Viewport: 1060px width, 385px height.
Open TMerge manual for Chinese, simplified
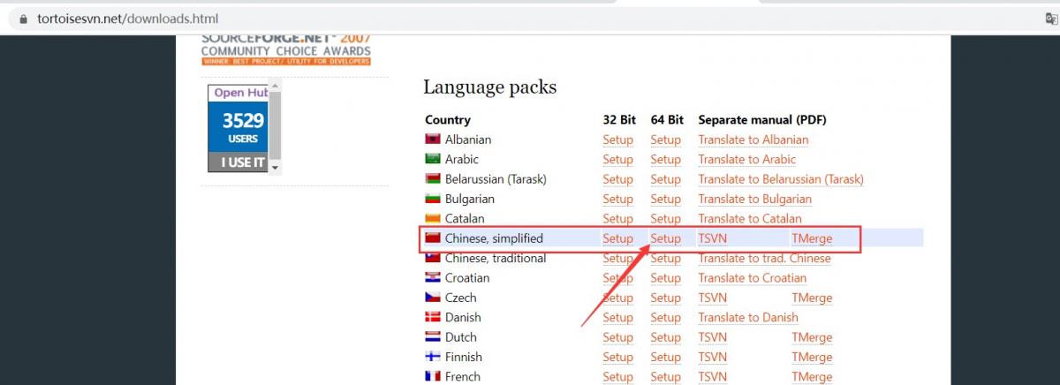(x=812, y=238)
